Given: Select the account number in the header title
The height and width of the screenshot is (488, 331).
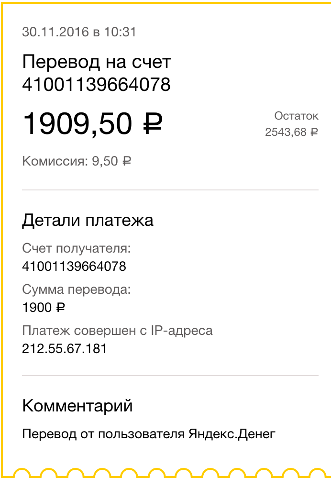Looking at the screenshot, I should [97, 85].
